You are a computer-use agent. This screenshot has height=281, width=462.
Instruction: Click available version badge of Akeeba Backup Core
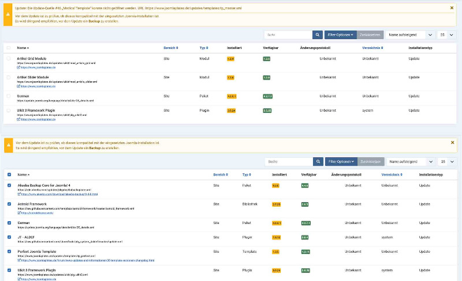305,185
